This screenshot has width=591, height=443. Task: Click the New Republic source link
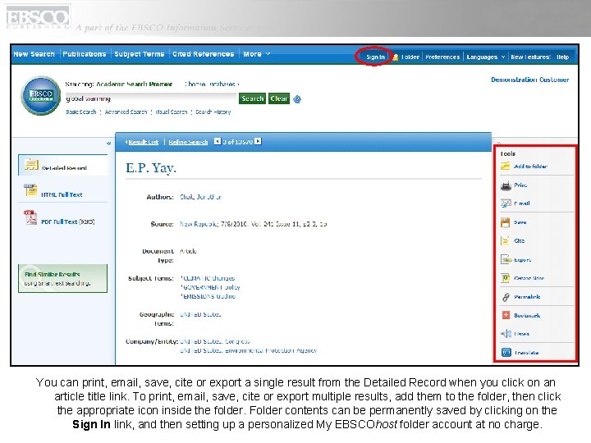pos(199,224)
